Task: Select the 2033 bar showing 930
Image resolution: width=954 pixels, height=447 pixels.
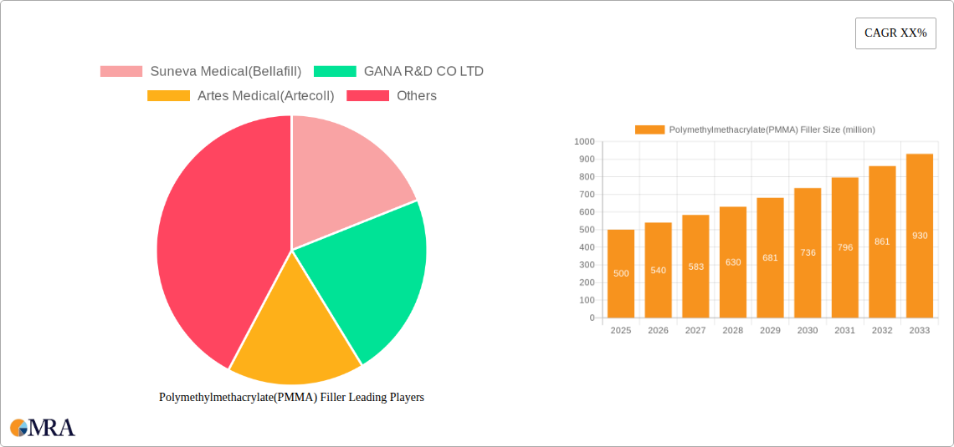Action: click(920, 236)
